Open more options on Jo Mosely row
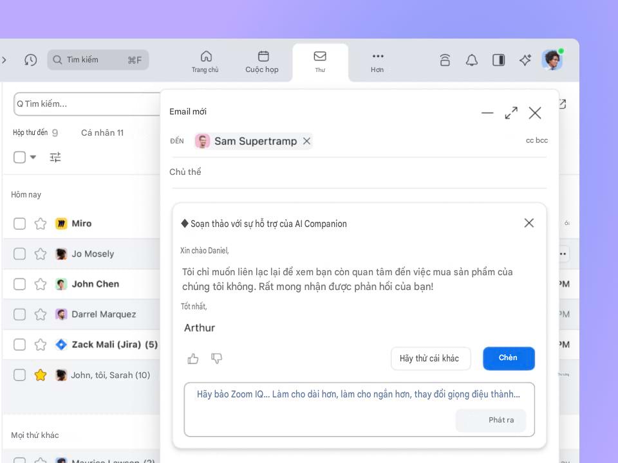The width and height of the screenshot is (618, 463). pos(563,254)
